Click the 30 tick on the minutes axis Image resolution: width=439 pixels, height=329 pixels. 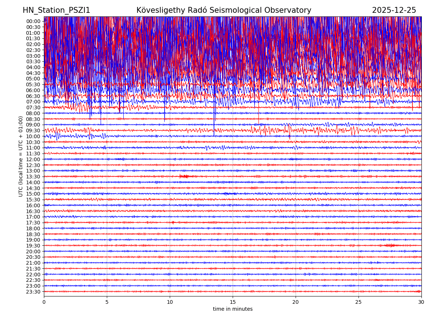click(421, 302)
